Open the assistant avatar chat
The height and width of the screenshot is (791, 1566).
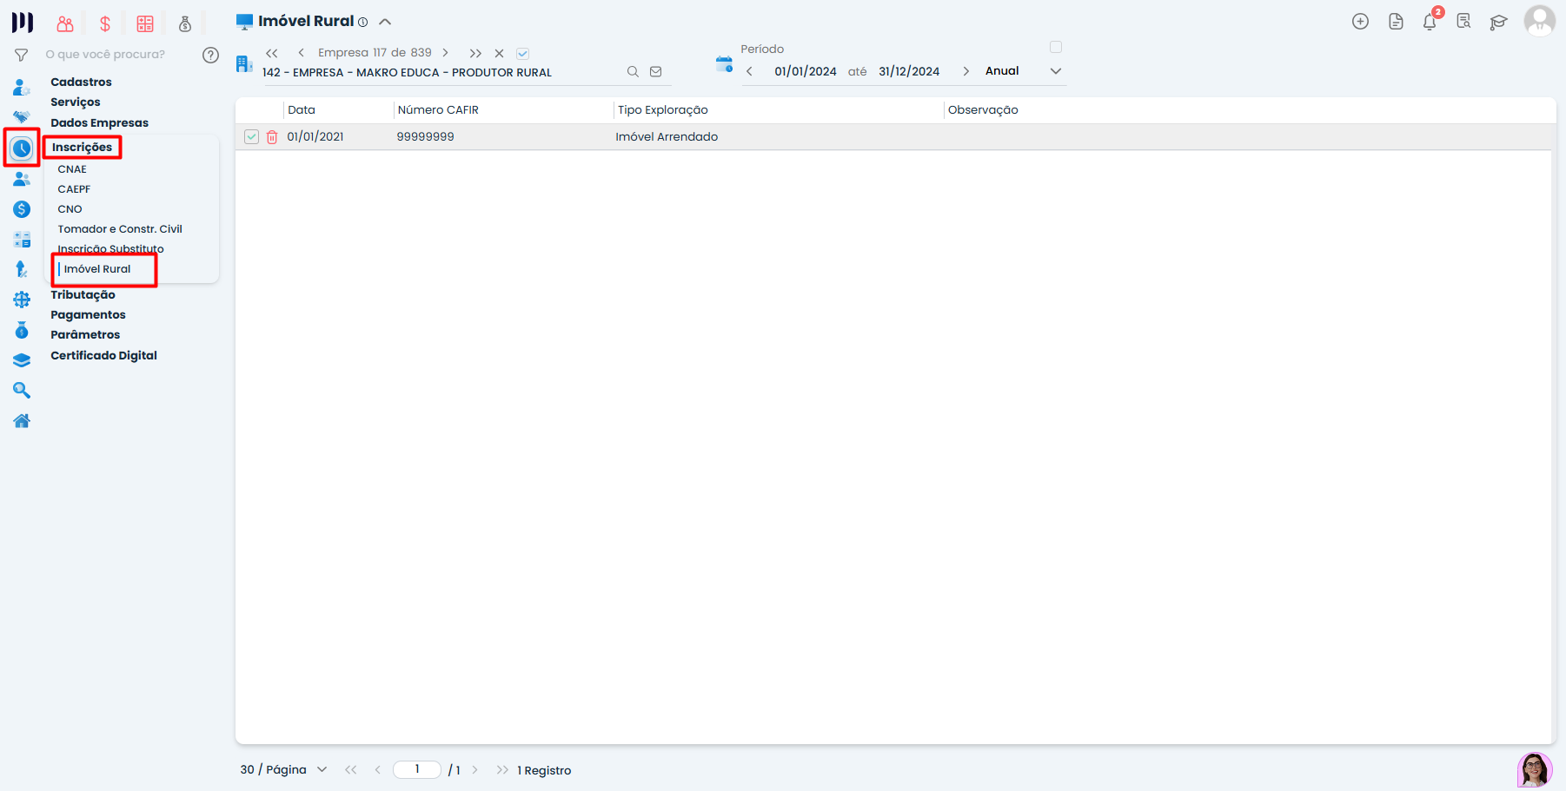coord(1535,769)
